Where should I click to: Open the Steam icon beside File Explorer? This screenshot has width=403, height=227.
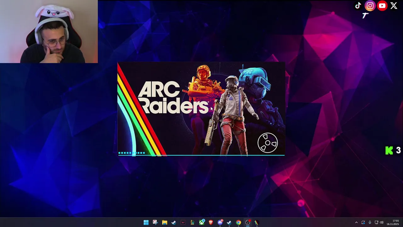(x=174, y=223)
